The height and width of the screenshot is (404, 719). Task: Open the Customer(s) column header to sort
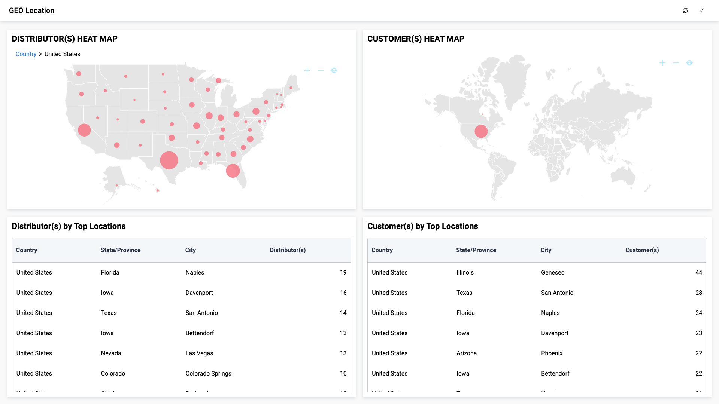pyautogui.click(x=642, y=250)
